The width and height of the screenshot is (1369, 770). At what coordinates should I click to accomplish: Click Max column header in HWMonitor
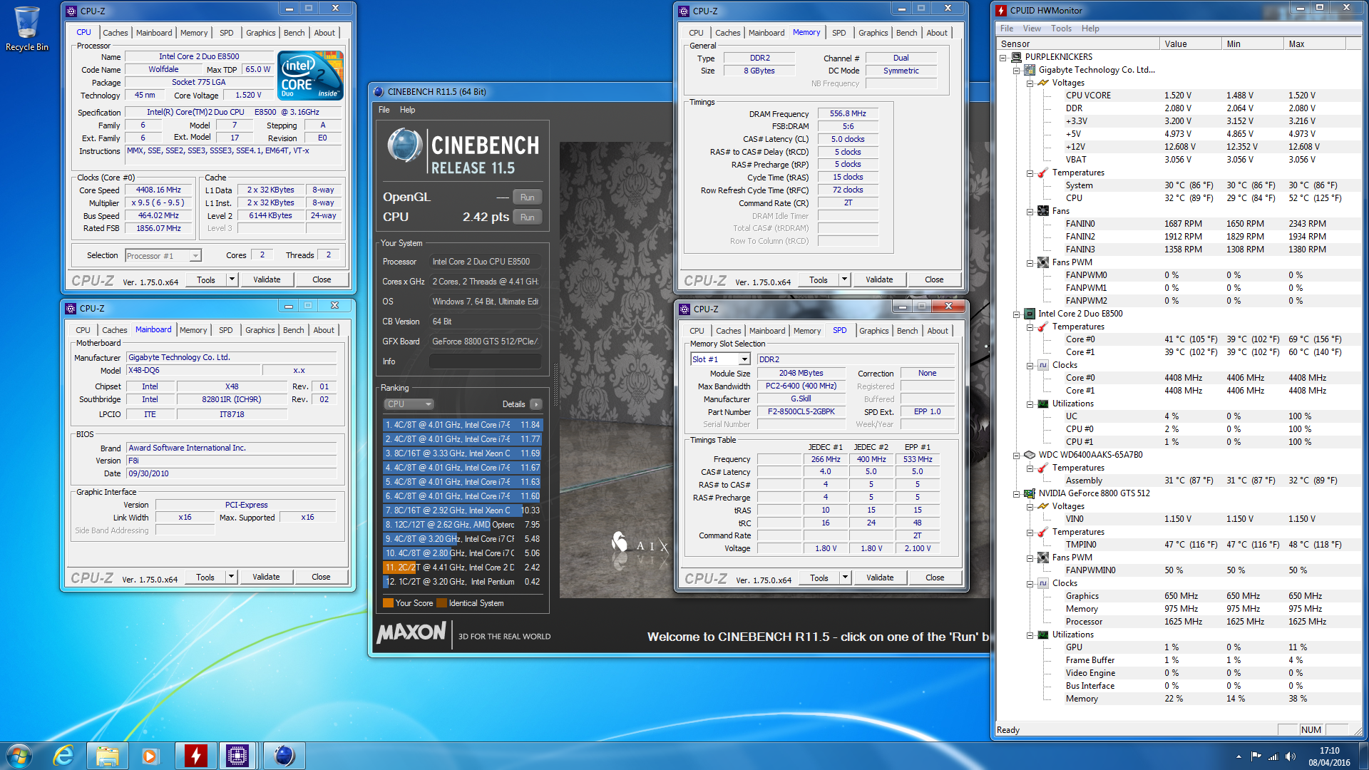pyautogui.click(x=1315, y=44)
